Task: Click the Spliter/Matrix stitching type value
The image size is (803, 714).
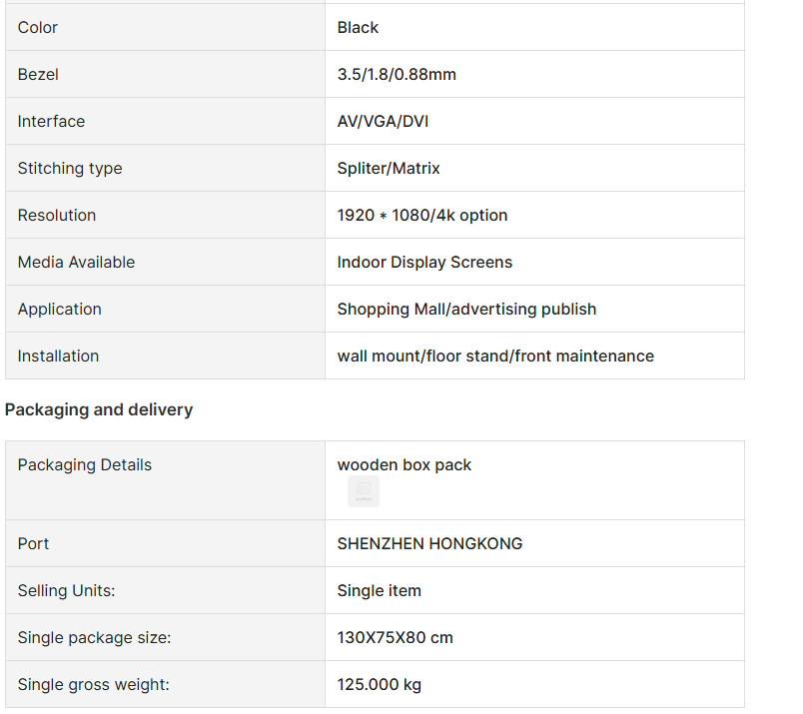Action: click(x=389, y=168)
